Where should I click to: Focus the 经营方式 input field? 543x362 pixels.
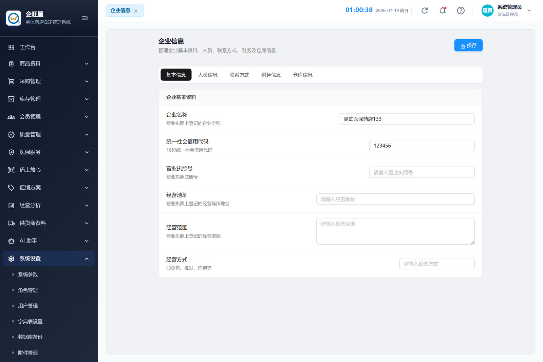click(437, 264)
